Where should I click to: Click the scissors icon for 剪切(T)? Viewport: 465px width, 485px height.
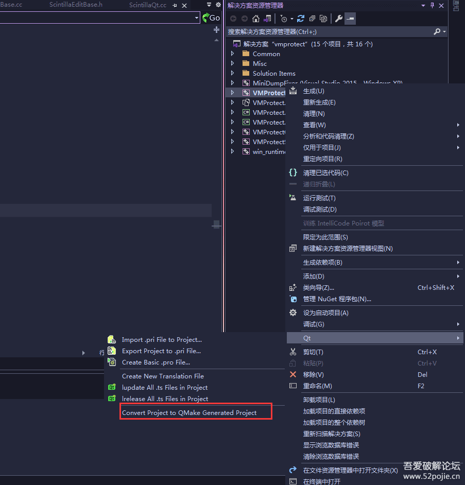click(292, 352)
